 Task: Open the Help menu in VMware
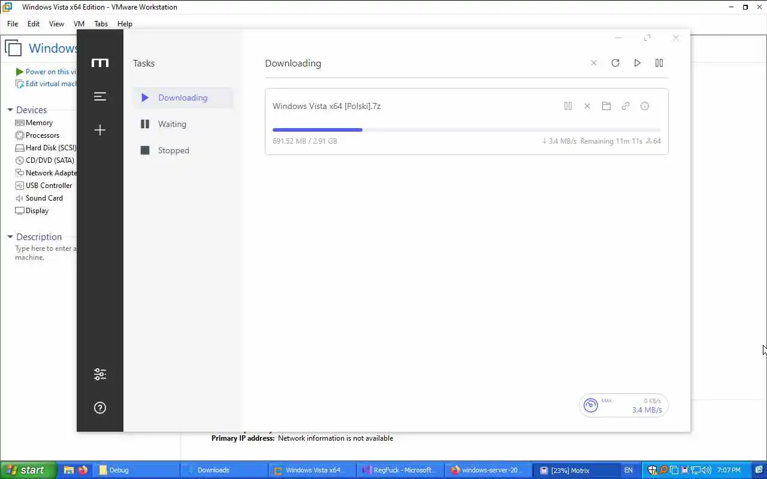(125, 24)
